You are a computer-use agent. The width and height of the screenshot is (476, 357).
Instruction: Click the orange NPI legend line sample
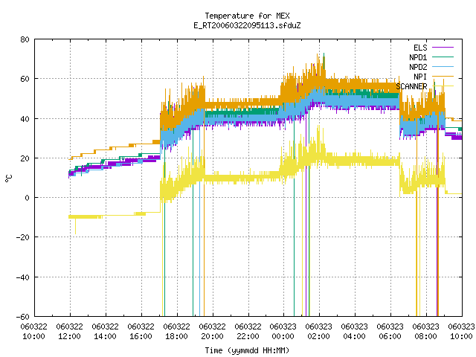pyautogui.click(x=443, y=76)
